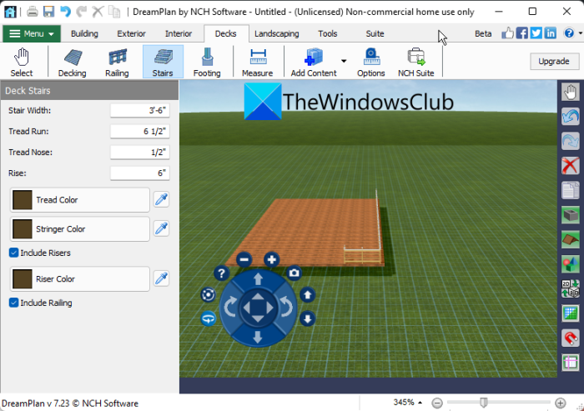Open the Suite tab
Image resolution: width=584 pixels, height=411 pixels.
375,33
